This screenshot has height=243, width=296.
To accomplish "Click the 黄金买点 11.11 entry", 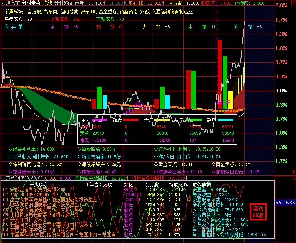I will (173, 164).
